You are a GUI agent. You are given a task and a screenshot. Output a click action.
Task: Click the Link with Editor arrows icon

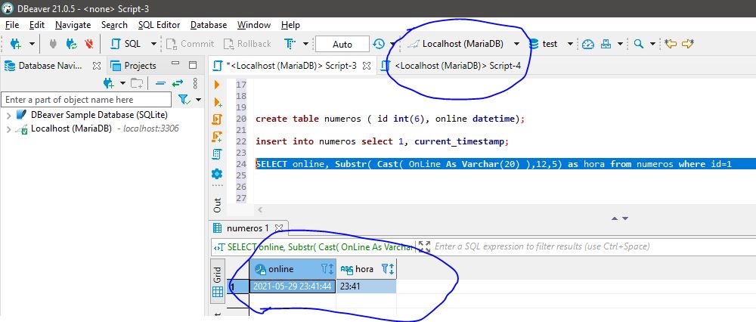[x=178, y=83]
